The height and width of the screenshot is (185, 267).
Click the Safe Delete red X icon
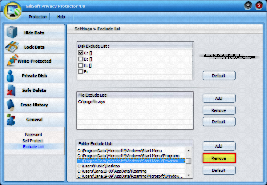coord(11,90)
